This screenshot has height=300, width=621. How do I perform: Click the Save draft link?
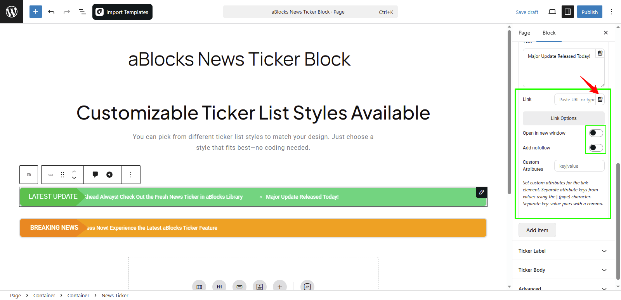pos(527,12)
